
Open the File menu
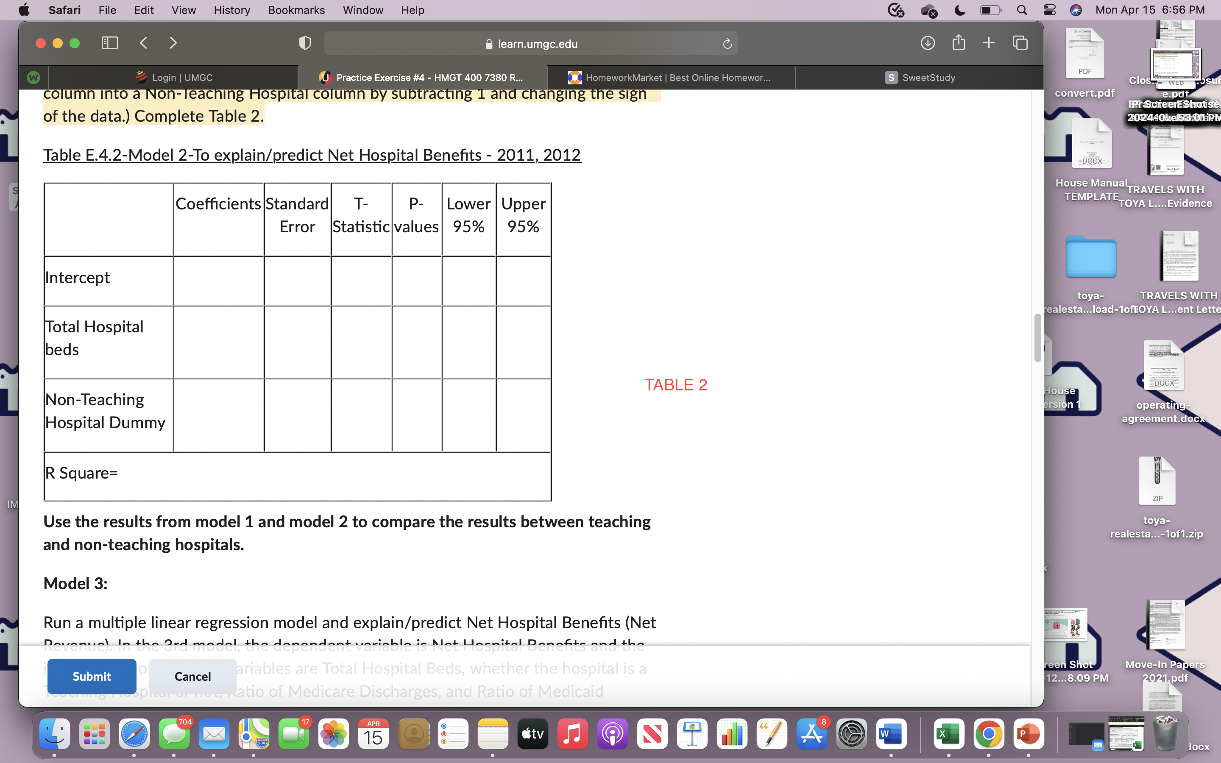[x=107, y=10]
